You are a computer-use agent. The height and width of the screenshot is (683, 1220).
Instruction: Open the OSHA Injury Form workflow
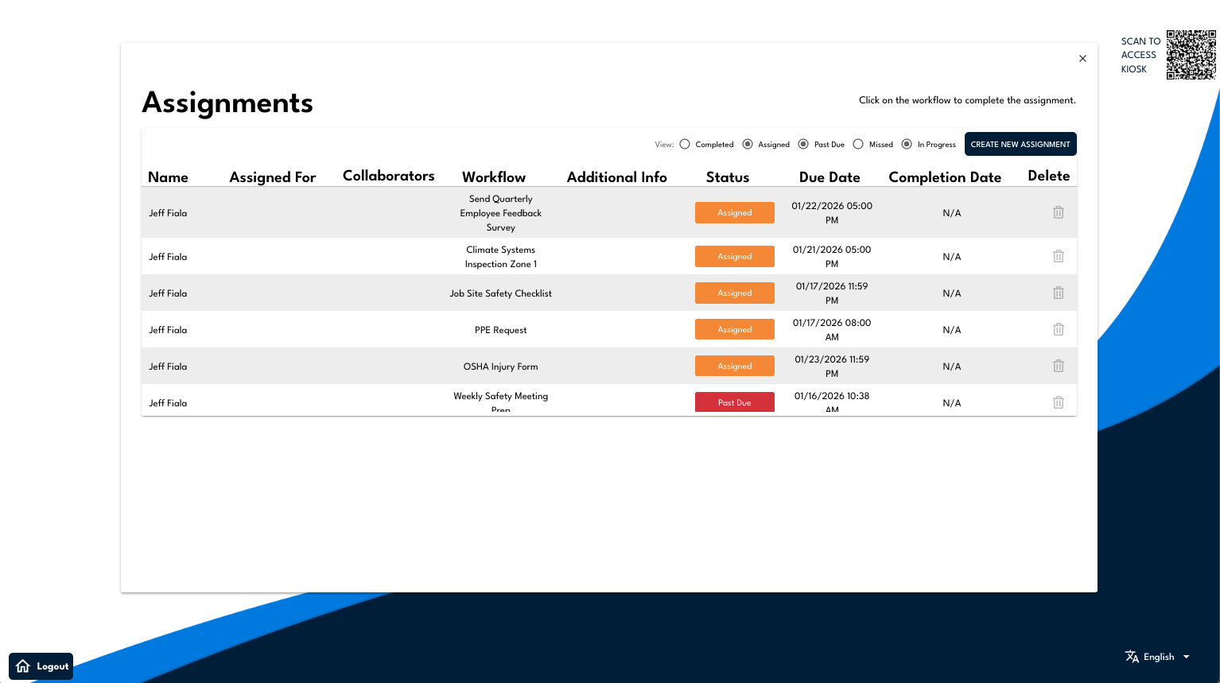pos(500,367)
